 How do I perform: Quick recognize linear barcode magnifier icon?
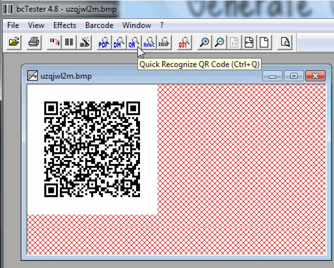coord(164,42)
